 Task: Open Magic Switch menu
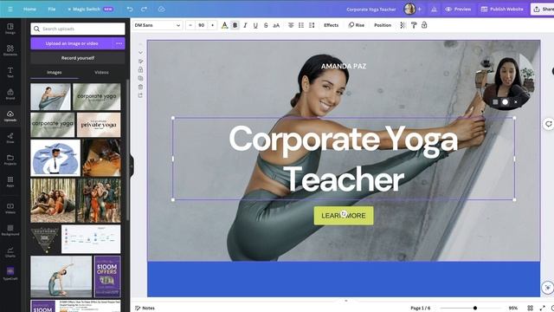tap(90, 10)
